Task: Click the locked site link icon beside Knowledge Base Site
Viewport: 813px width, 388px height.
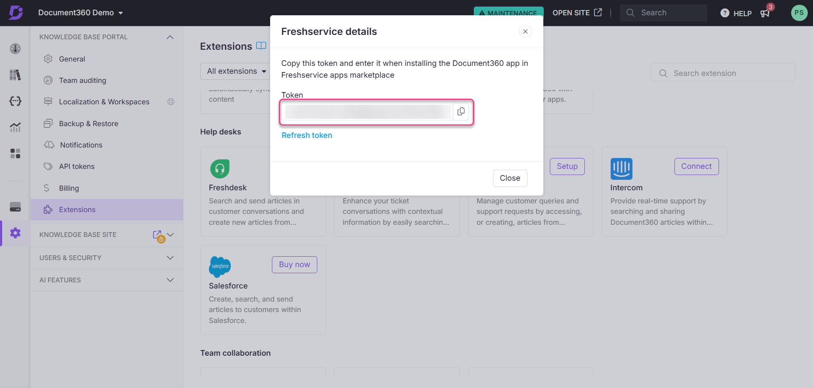Action: pyautogui.click(x=158, y=236)
